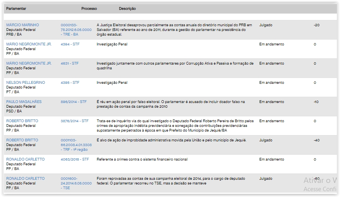This screenshot has width=340, height=197.
Task: Select MÁRIO NEGROMONTE JR. in the 4394 row
Action: click(x=29, y=44)
